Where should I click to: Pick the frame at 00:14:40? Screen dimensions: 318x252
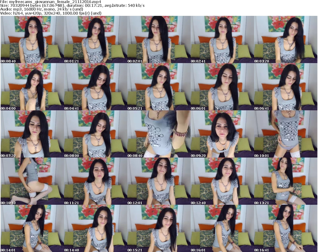[96, 228]
